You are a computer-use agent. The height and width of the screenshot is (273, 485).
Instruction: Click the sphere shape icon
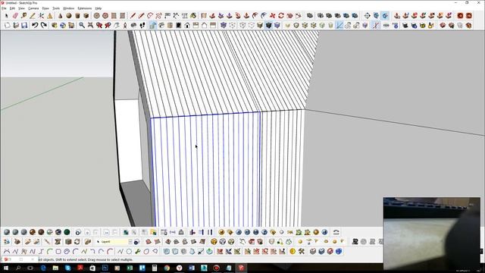tap(69, 15)
